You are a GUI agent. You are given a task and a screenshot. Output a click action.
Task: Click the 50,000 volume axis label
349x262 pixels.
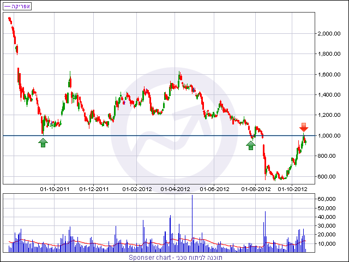[x=327, y=208]
